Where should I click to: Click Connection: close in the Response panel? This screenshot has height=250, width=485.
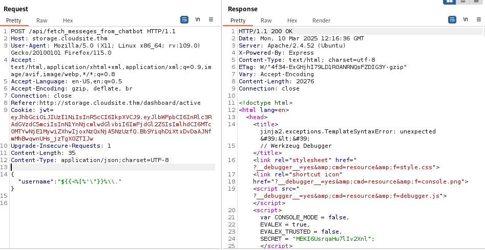269,88
